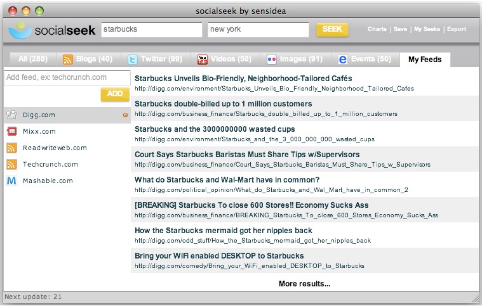The width and height of the screenshot is (482, 306).
Task: Open the Twitter (99) tab
Action: 156,59
